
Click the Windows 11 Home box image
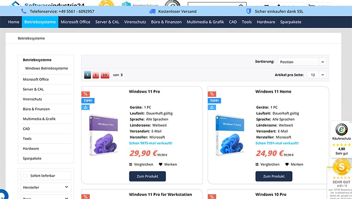(230, 135)
